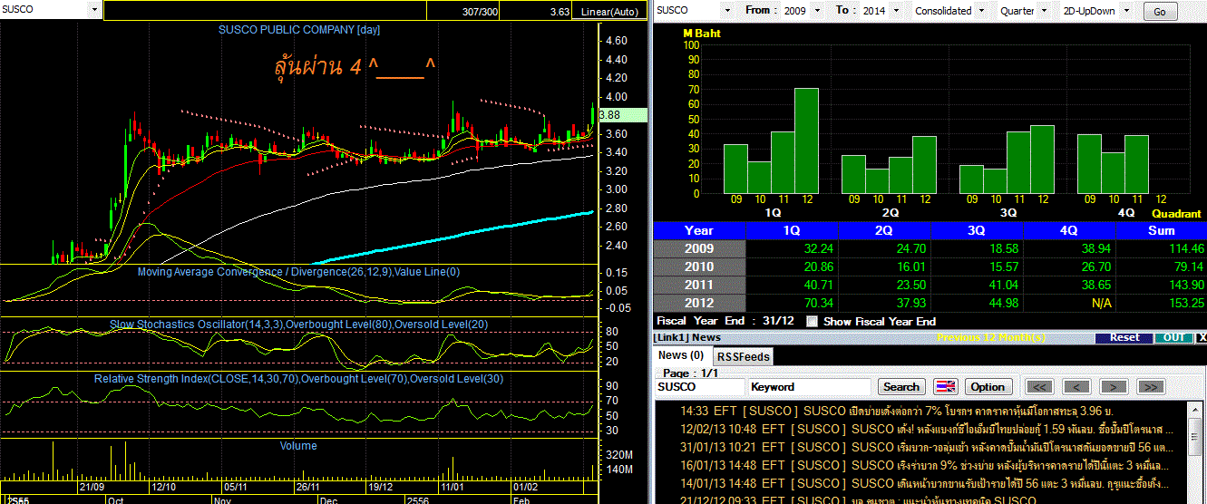
Task: Click the 3Q column header
Action: pos(977,230)
